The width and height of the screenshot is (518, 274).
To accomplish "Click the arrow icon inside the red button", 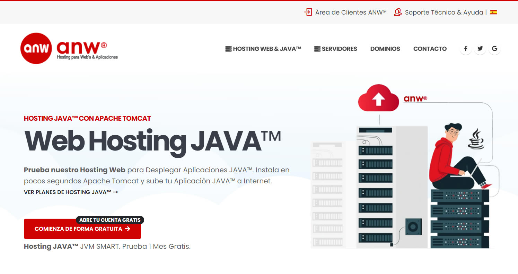I will 128,229.
